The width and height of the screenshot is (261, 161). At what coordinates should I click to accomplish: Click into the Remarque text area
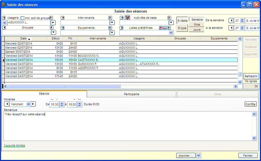click(x=128, y=126)
